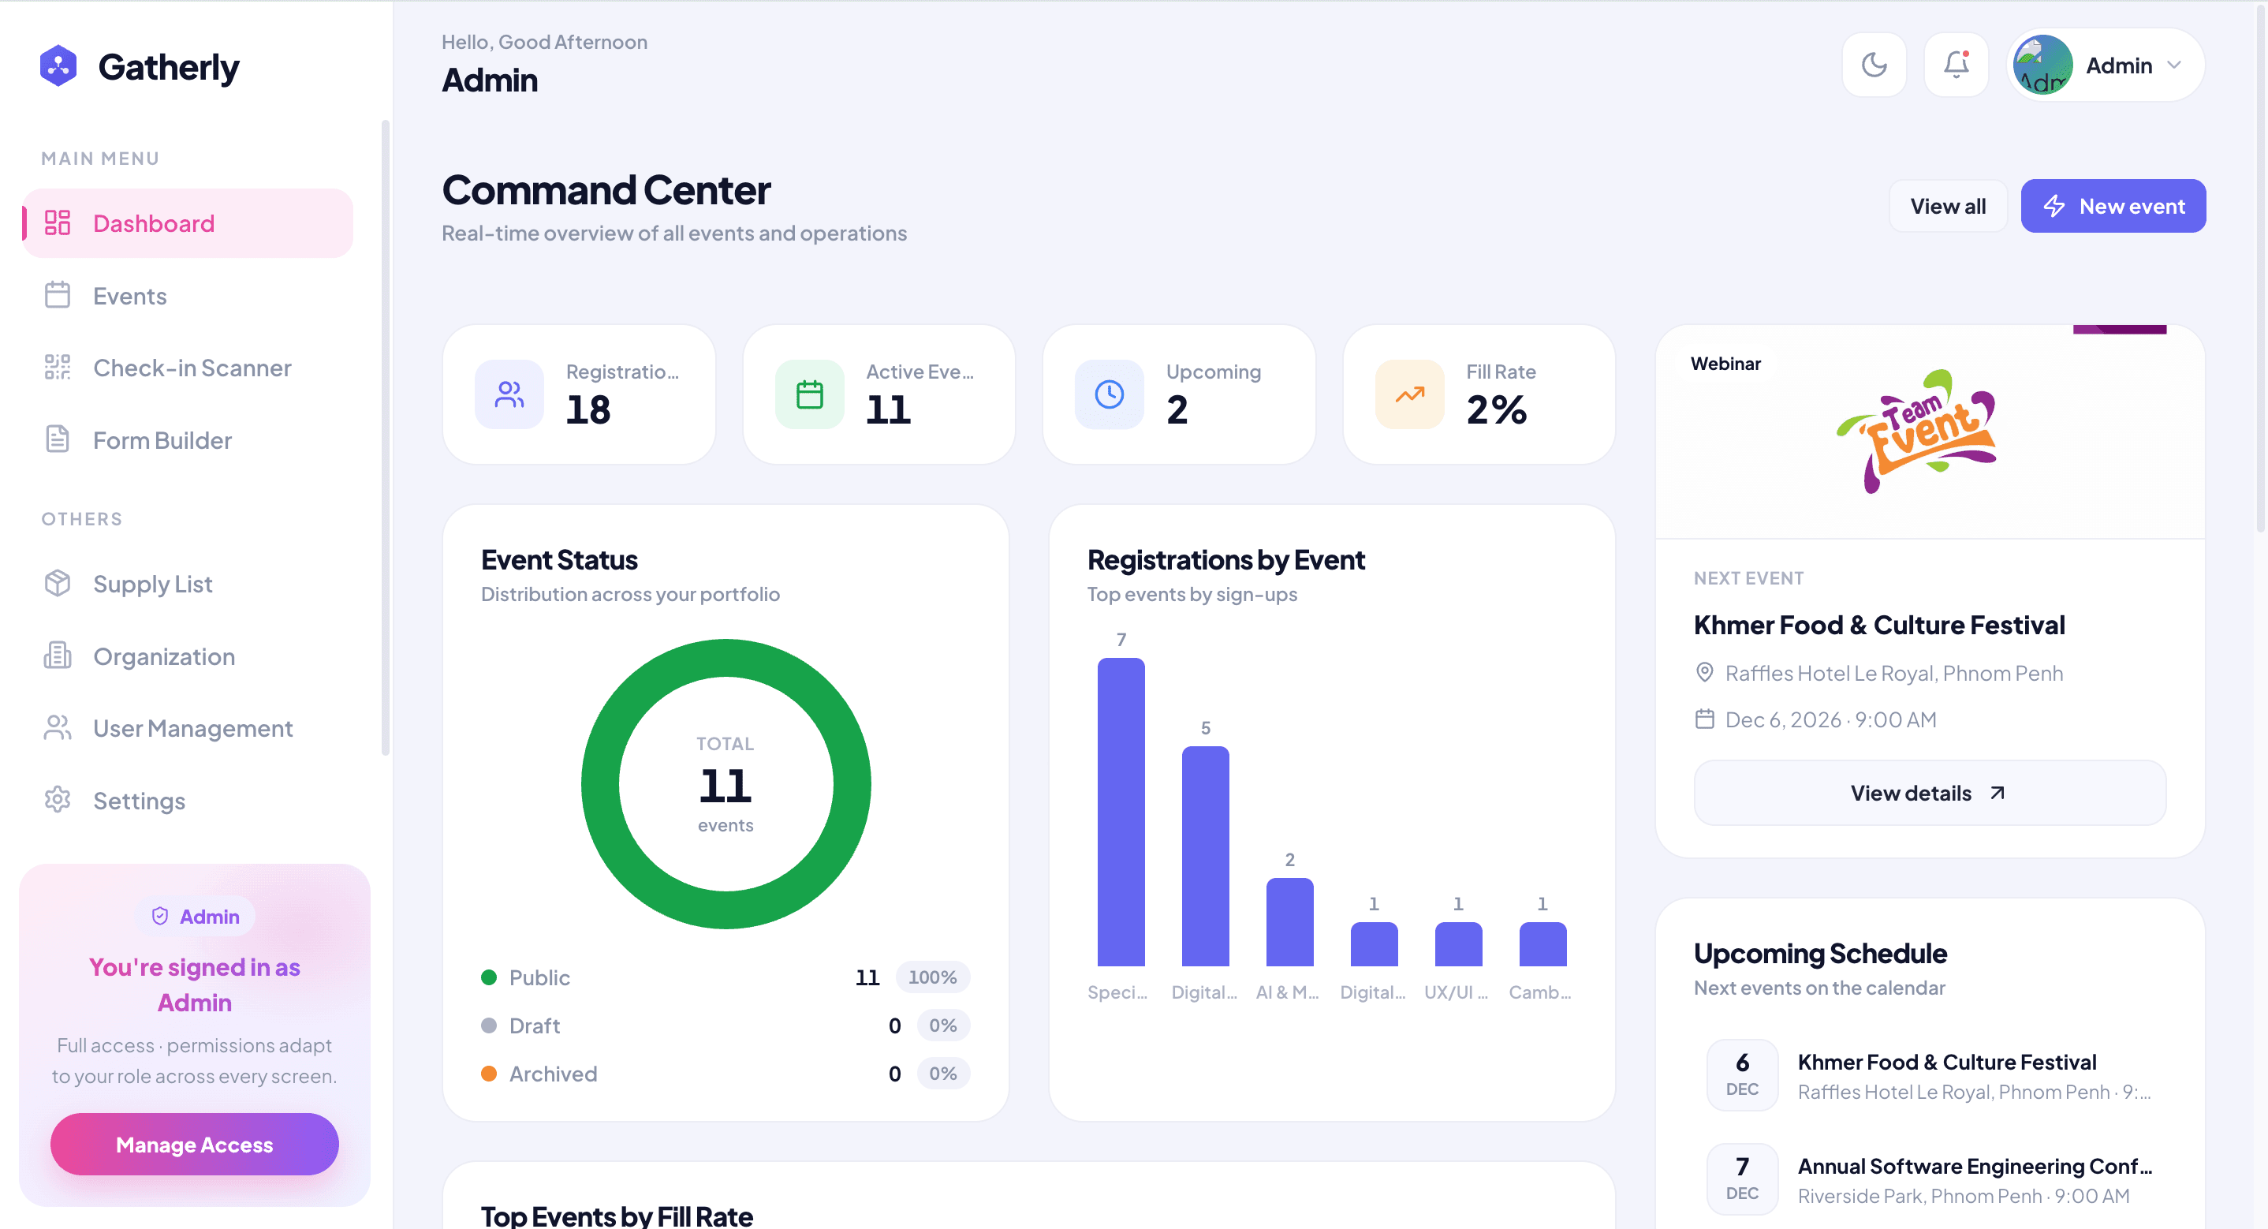The image size is (2268, 1229).
Task: Click the User Management people icon
Action: (58, 727)
